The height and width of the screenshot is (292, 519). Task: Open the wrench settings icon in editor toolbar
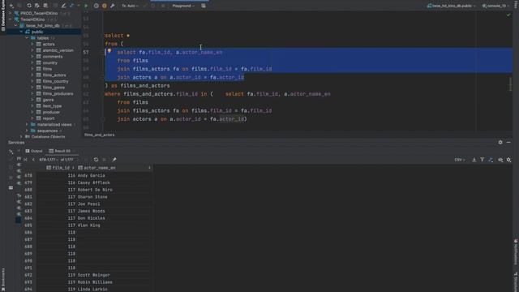point(113,6)
